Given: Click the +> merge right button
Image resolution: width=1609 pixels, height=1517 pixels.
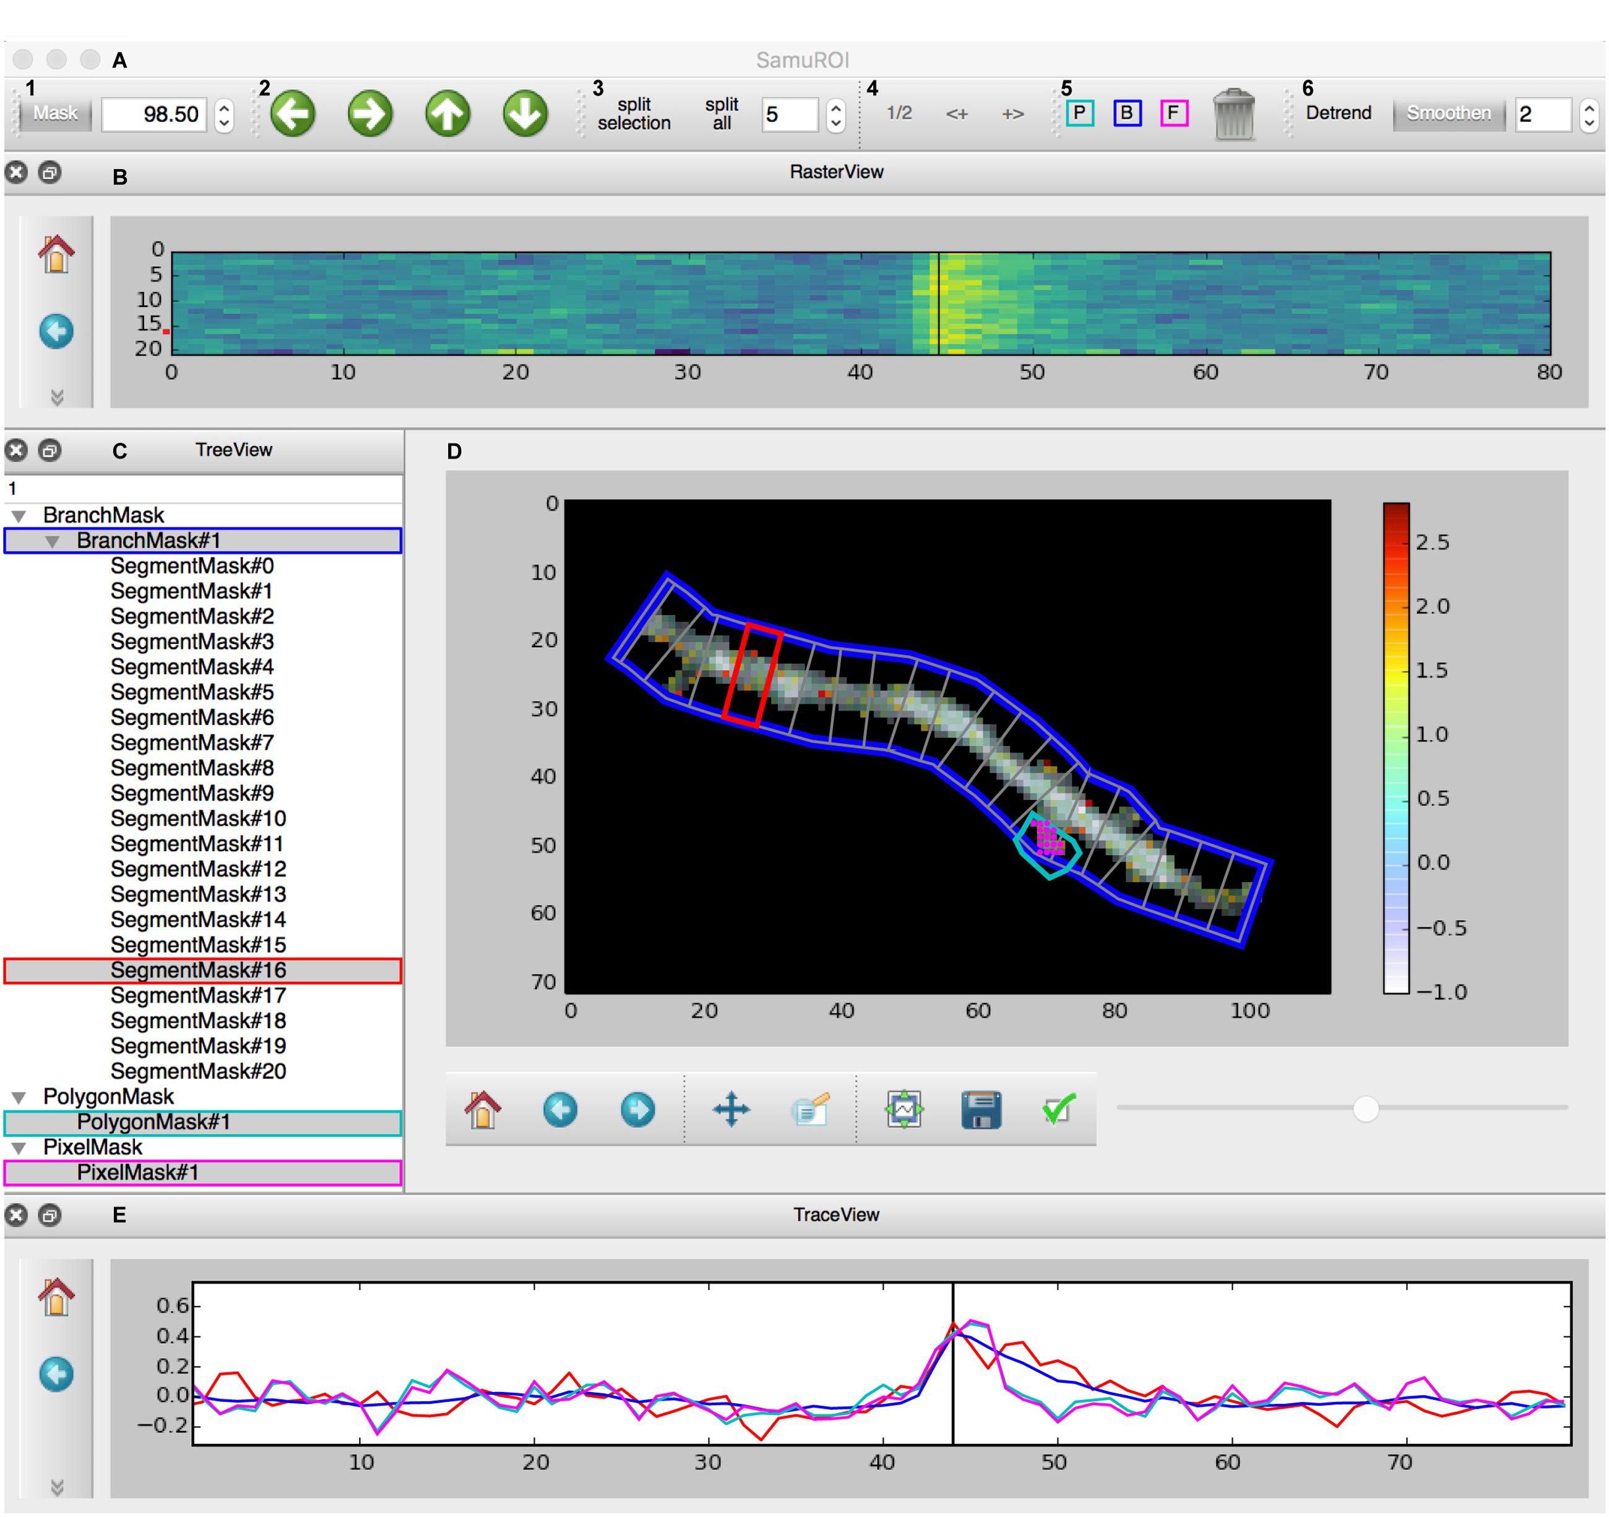Looking at the screenshot, I should pos(1012,113).
